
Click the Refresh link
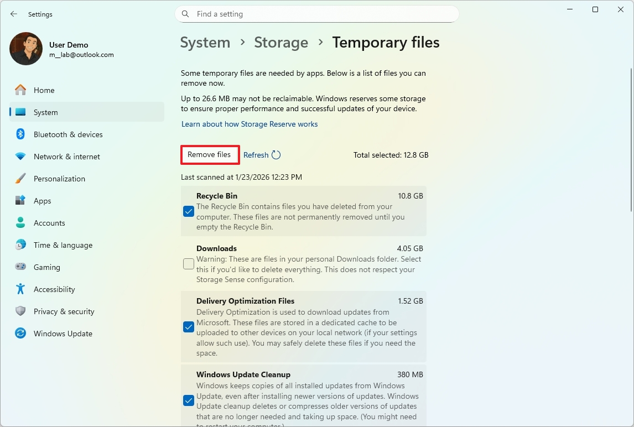pyautogui.click(x=256, y=155)
